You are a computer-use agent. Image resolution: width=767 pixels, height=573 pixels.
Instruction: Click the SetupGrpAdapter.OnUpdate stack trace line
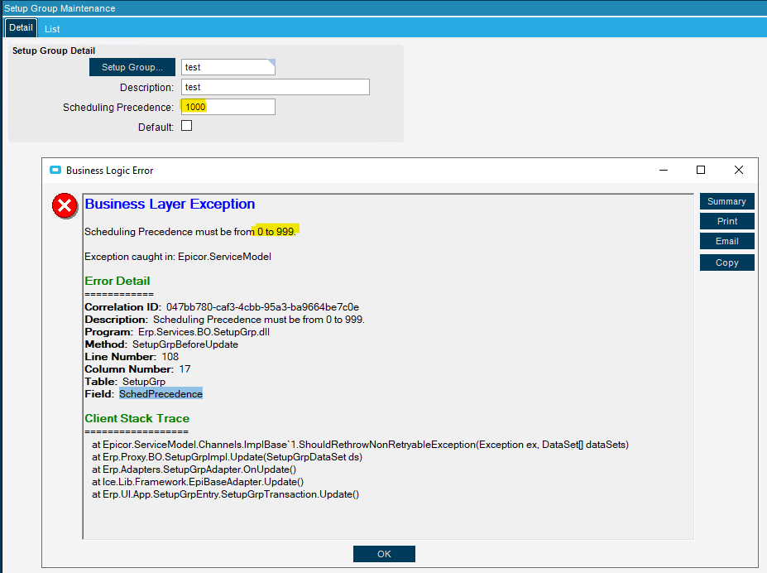click(194, 469)
